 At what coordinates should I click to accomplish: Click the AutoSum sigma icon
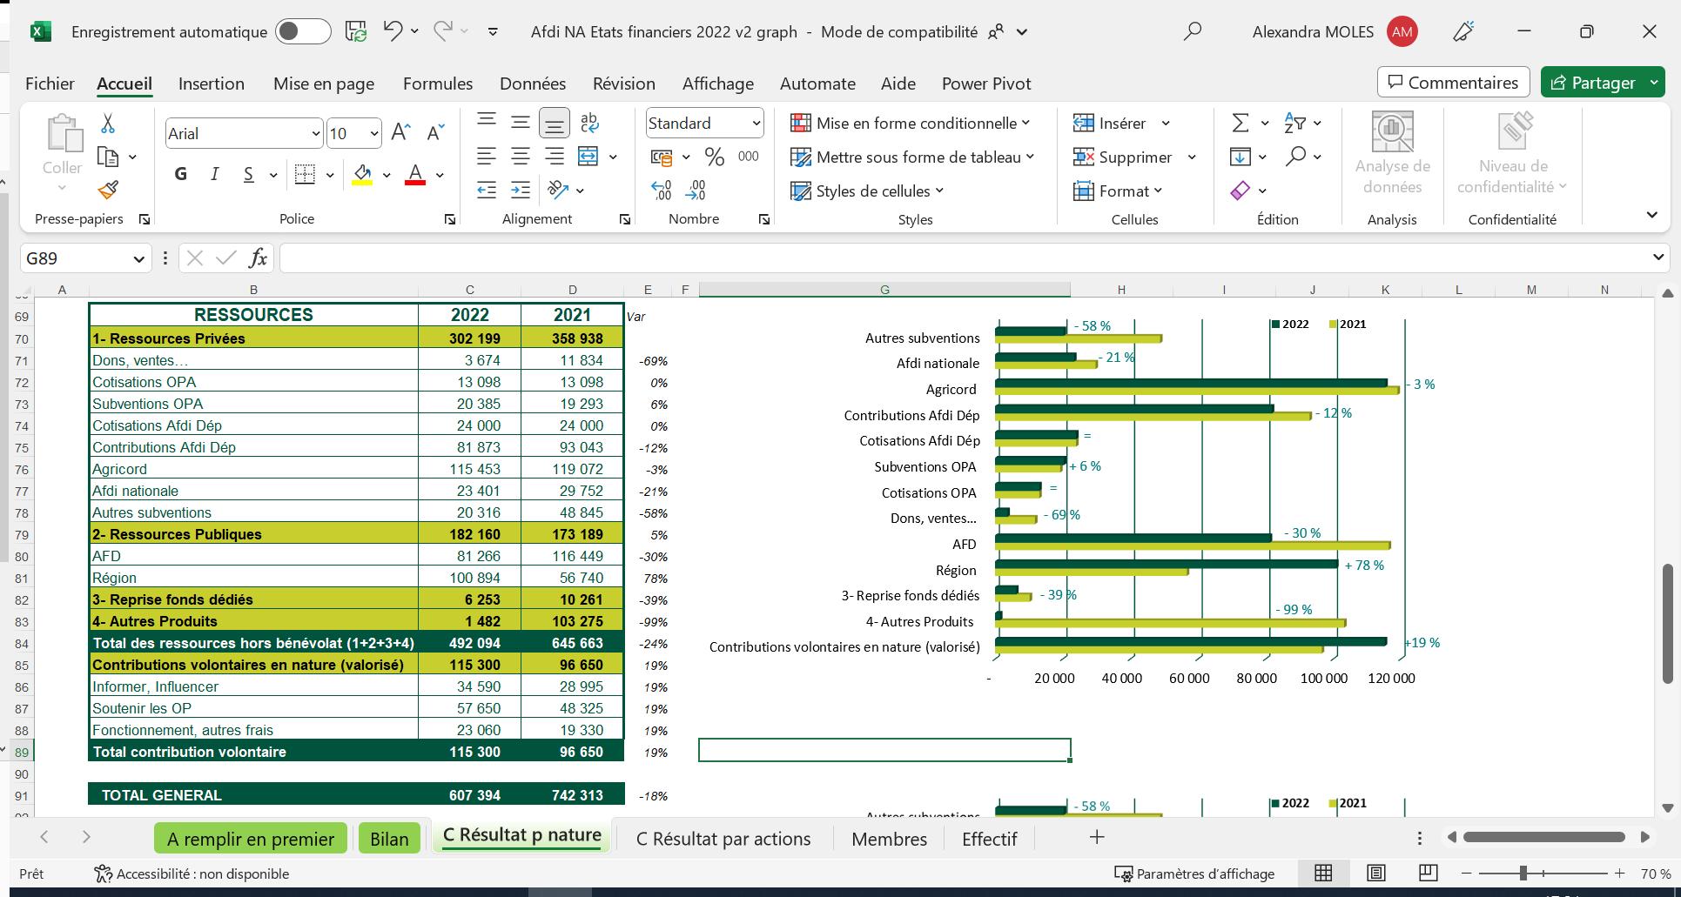pos(1241,123)
